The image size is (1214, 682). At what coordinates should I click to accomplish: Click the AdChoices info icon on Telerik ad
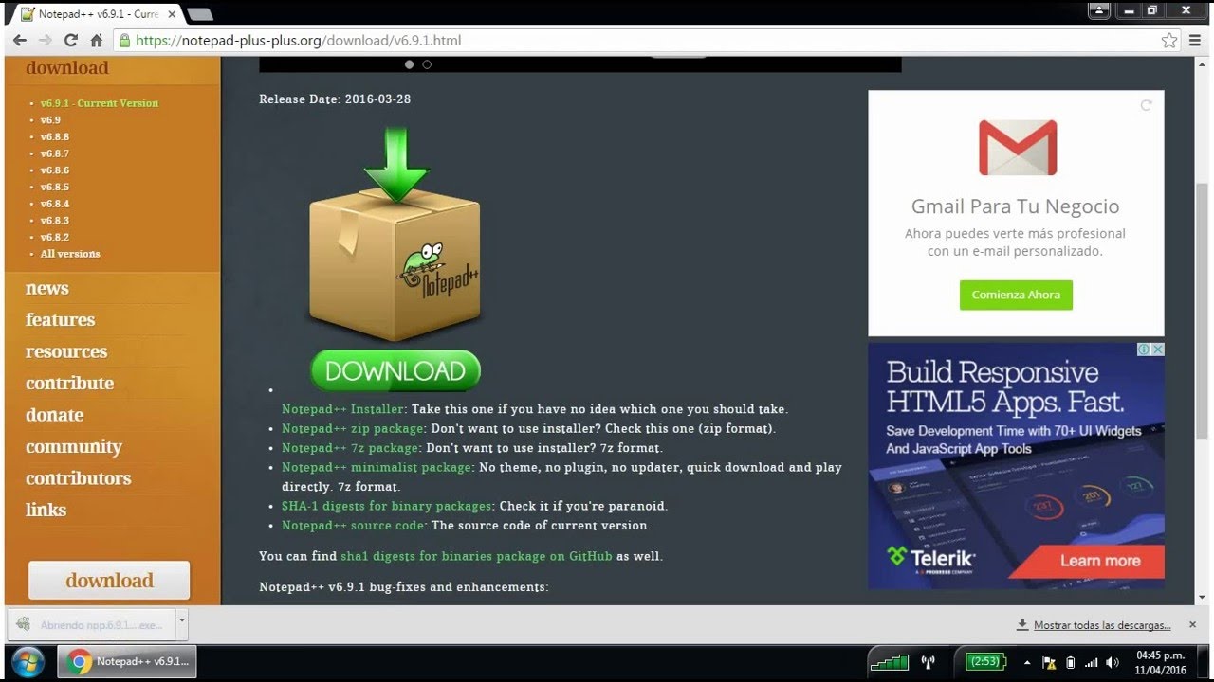tap(1145, 350)
